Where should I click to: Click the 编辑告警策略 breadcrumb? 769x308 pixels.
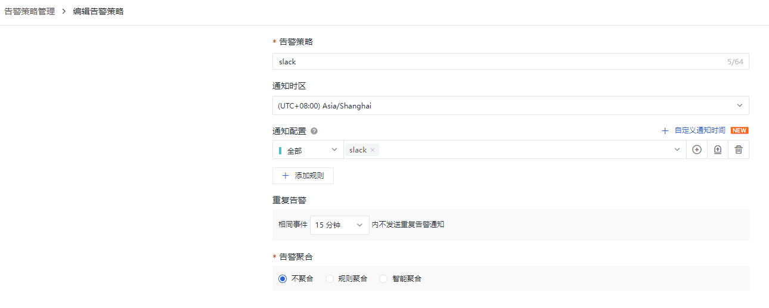coord(98,11)
